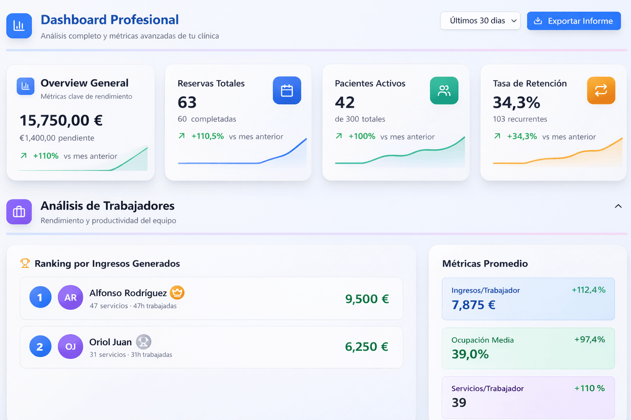Viewport: 631px width, 420px height.
Task: Click the trophy icon in Ranking por Ingresos Generados
Action: [25, 263]
